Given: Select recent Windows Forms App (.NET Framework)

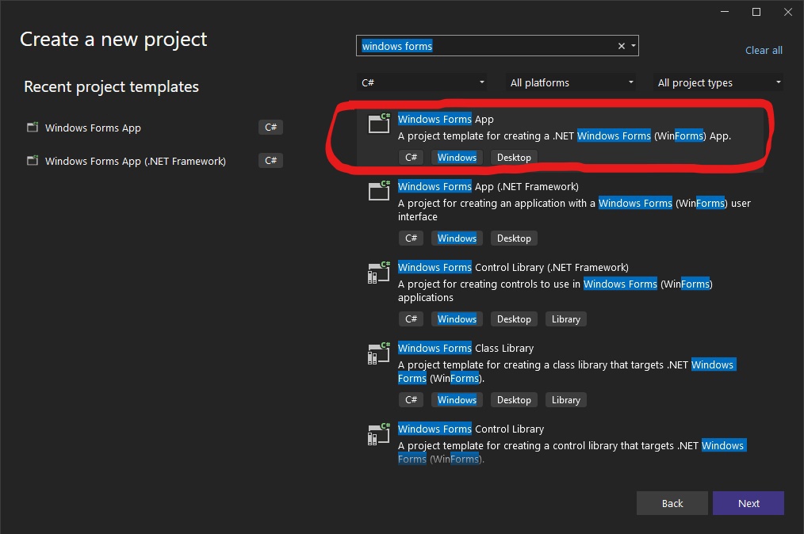Looking at the screenshot, I should click(x=136, y=161).
